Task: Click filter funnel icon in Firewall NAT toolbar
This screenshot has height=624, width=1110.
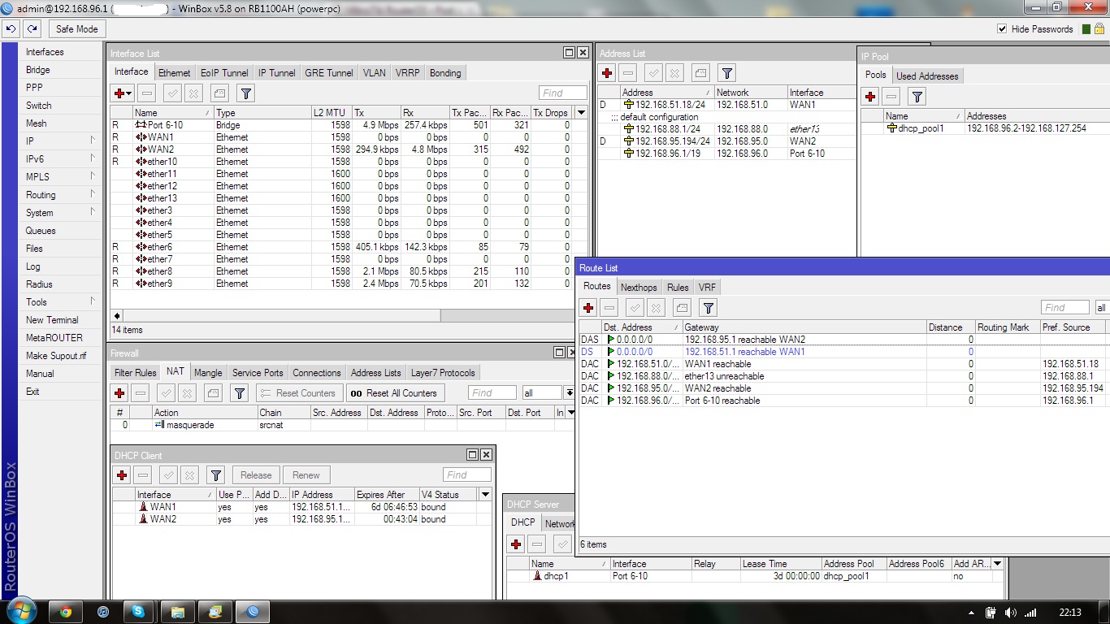Action: (x=239, y=393)
